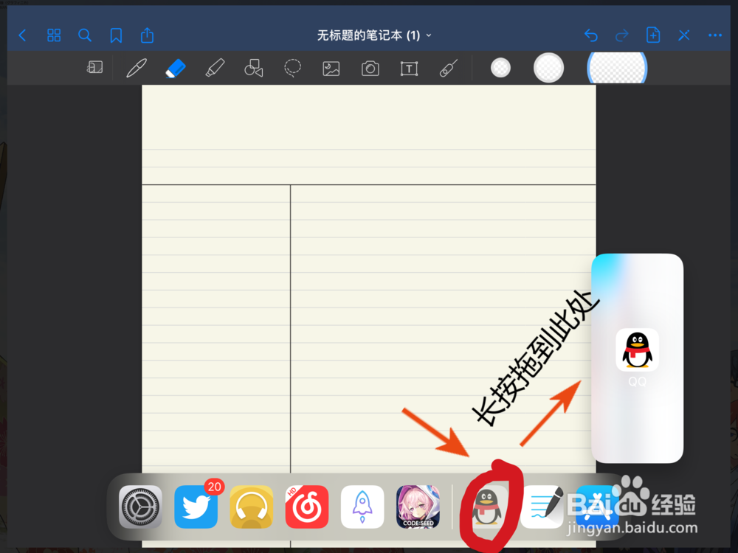Open search with the magnifier icon

[x=85, y=35]
